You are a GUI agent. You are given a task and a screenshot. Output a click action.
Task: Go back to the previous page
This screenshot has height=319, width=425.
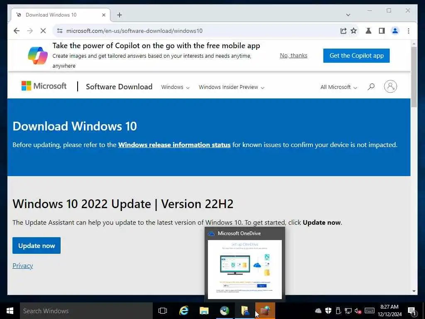(x=17, y=31)
